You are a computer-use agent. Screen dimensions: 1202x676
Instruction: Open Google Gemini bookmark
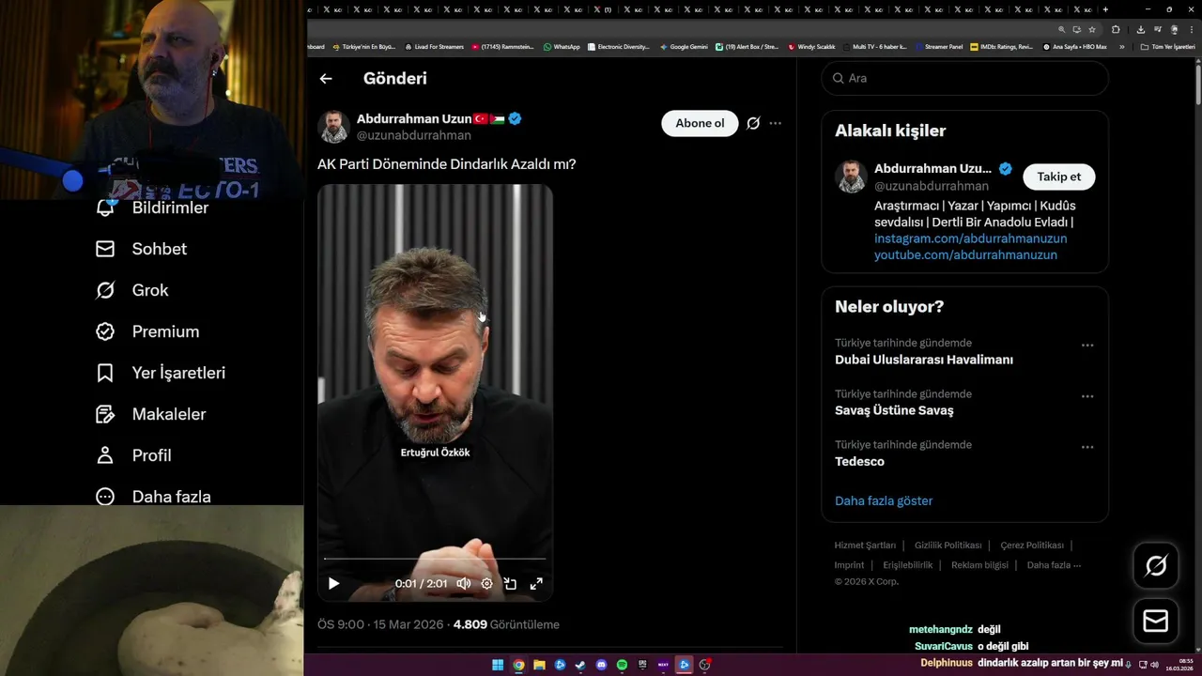(x=684, y=46)
